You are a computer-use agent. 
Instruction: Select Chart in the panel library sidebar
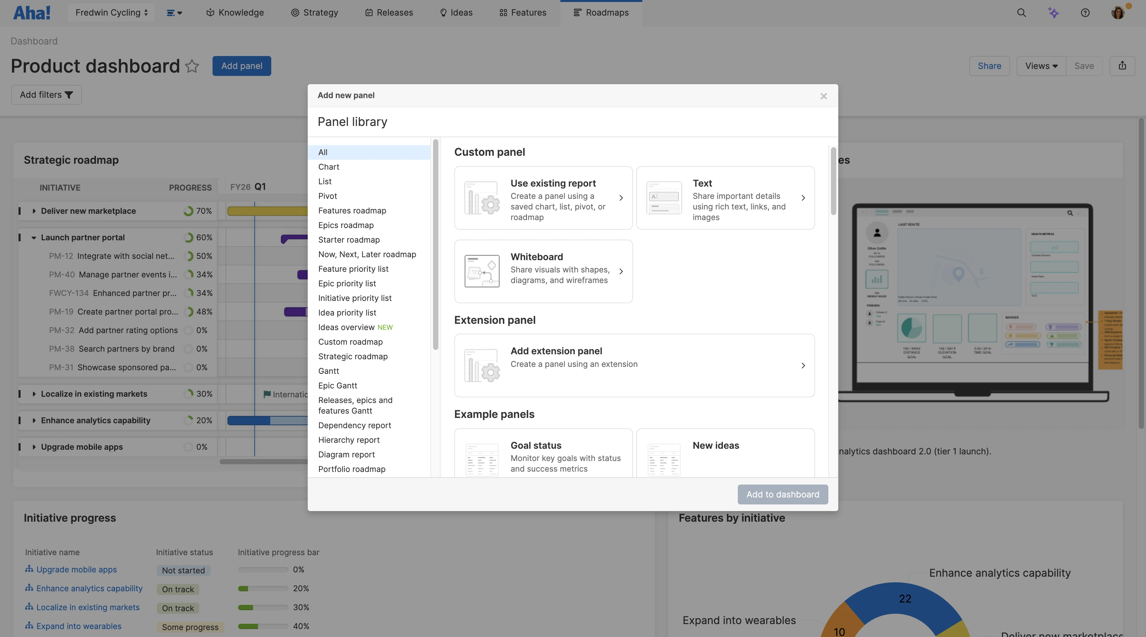(x=329, y=167)
